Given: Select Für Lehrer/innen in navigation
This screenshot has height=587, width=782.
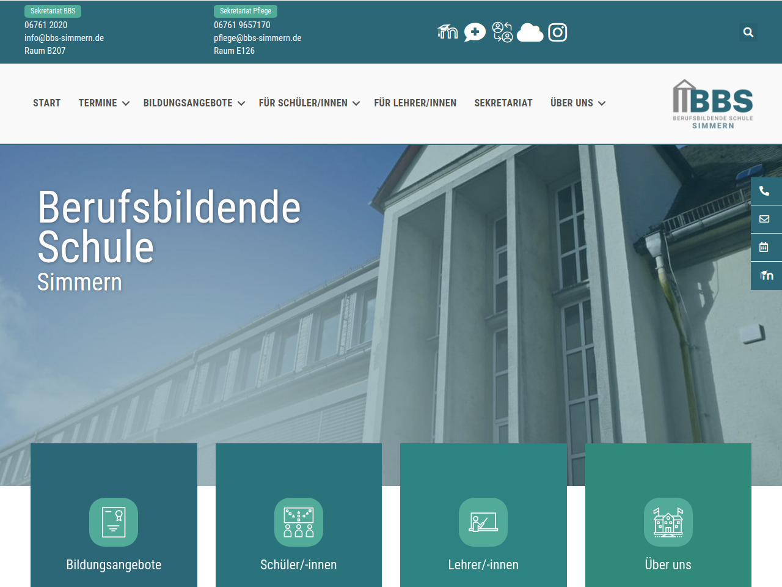Looking at the screenshot, I should coord(415,103).
